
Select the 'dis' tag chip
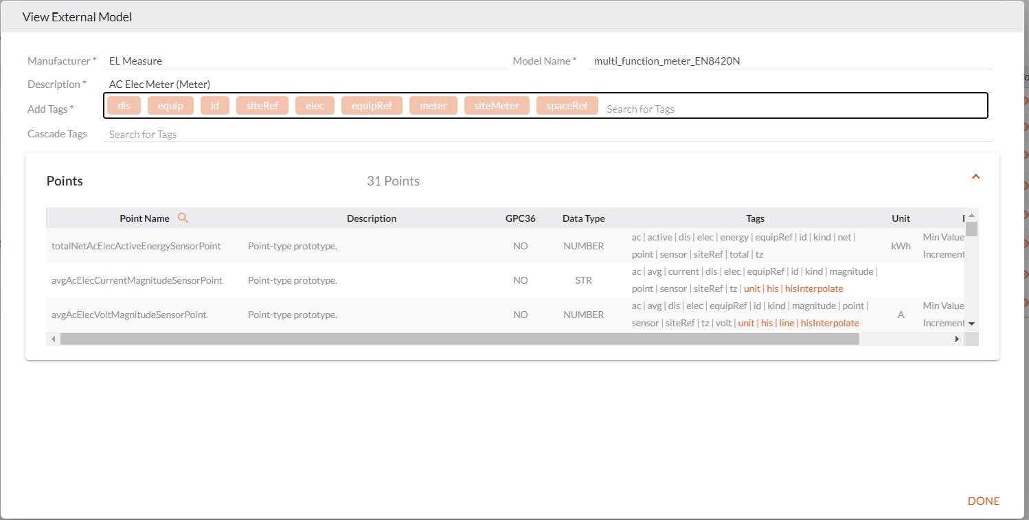tap(124, 106)
